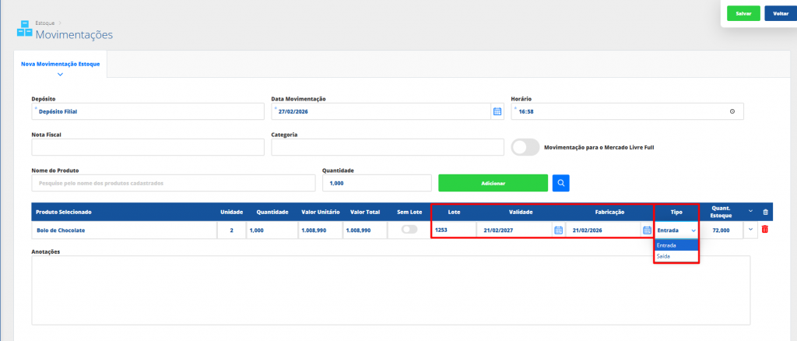Open the Fabricação calendar icon
Viewport: 797px width, 341px height.
pyautogui.click(x=647, y=230)
